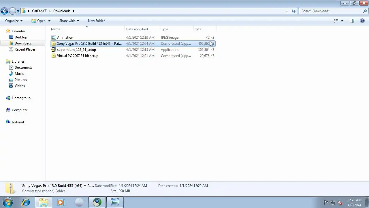Viewport: 369px width, 208px height.
Task: Click the zip folder icon in details pane
Action: [x=11, y=188]
